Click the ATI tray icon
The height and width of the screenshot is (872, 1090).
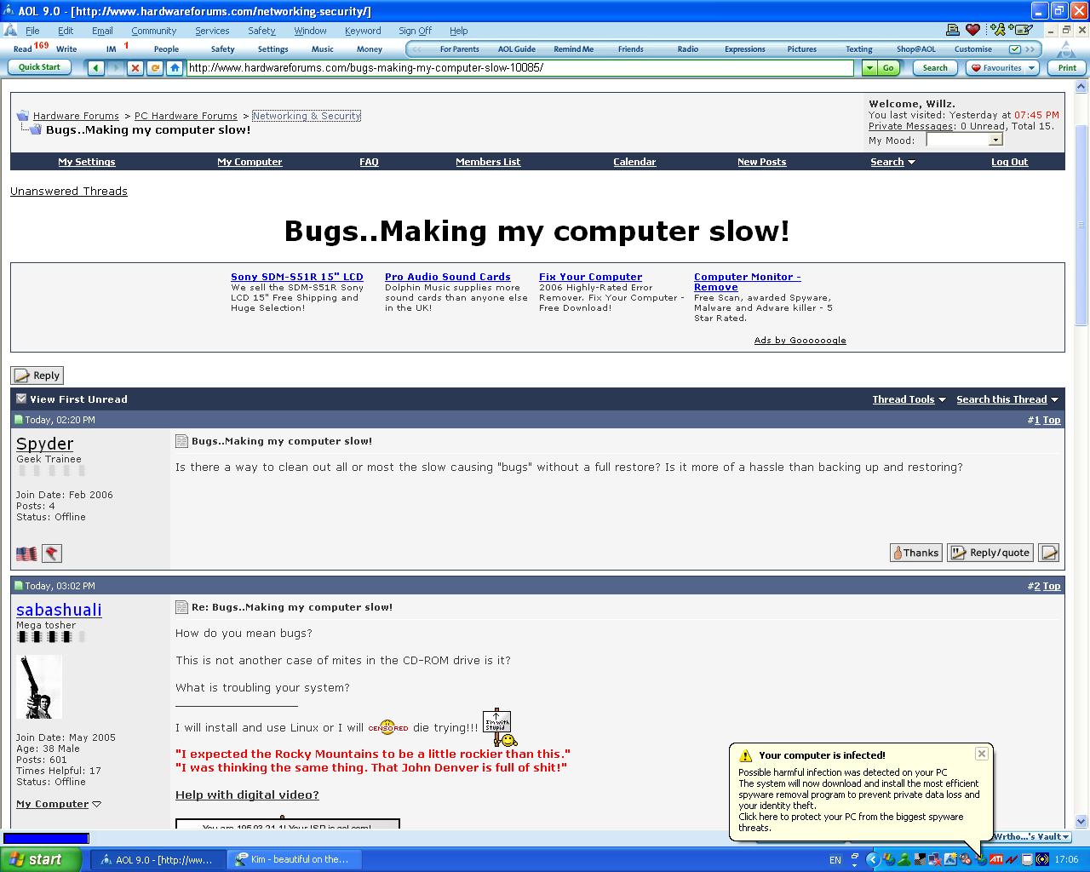click(x=995, y=859)
